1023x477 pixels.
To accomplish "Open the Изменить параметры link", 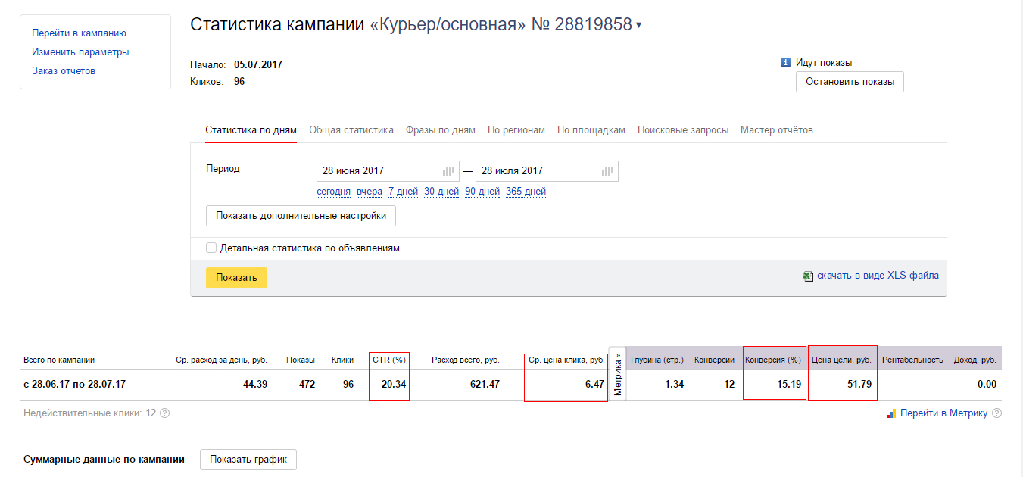I will click(80, 52).
